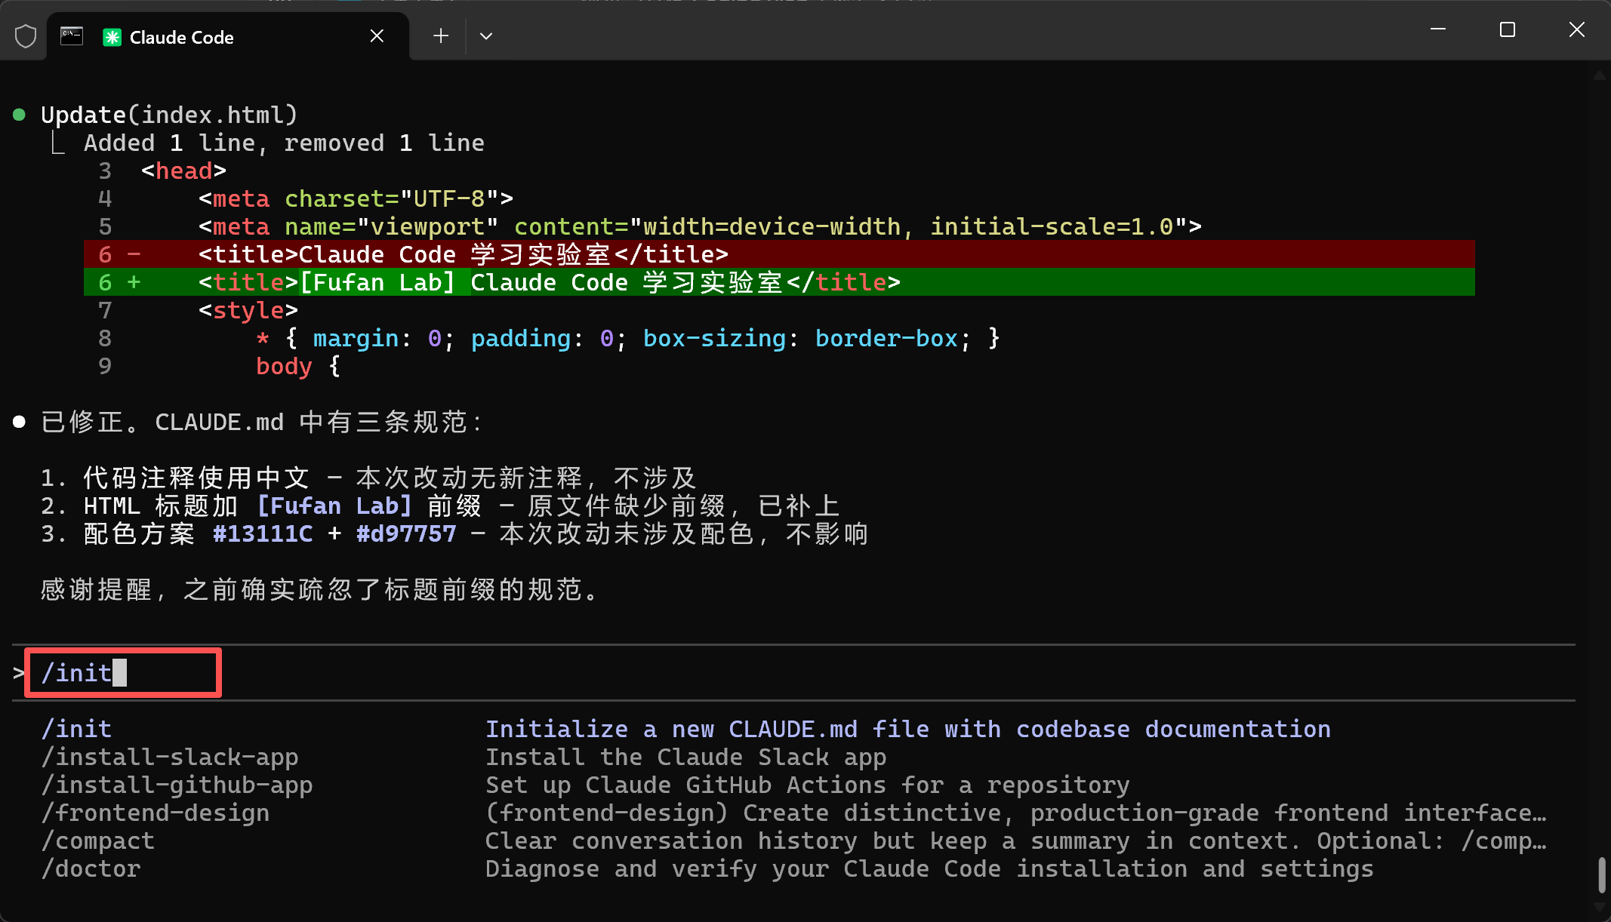Click the green Claude Code tab icon
The image size is (1611, 922).
pos(112,37)
